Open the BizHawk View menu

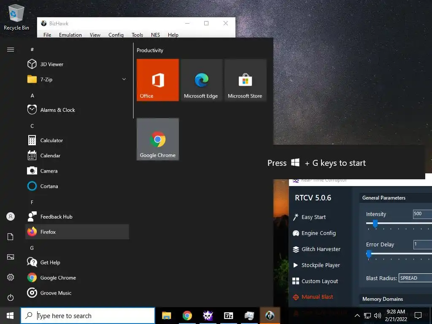pos(95,35)
